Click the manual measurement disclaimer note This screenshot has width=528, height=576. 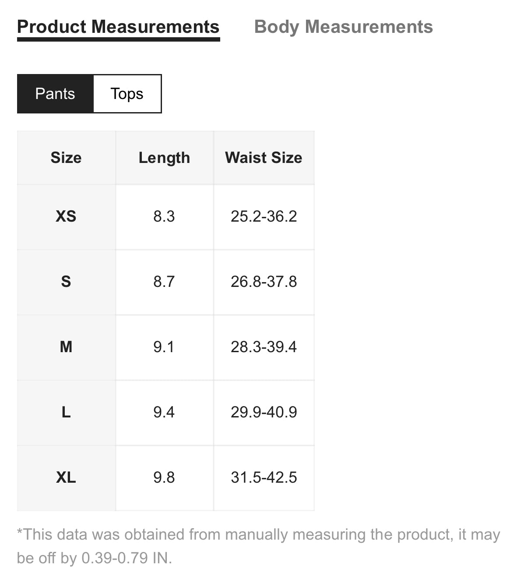tap(258, 546)
